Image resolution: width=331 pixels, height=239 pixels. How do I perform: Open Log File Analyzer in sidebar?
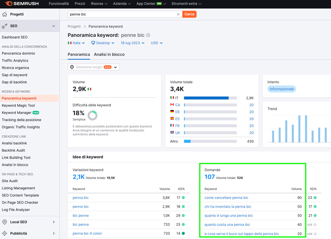coord(16,210)
